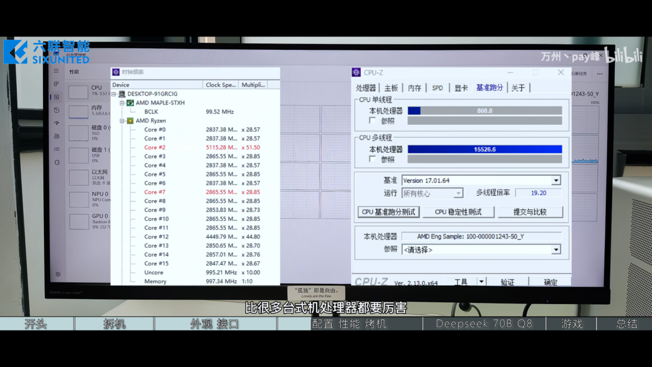Collapse the AMD MAPLE-STXH tree node
This screenshot has height=367, width=652.
pos(122,103)
